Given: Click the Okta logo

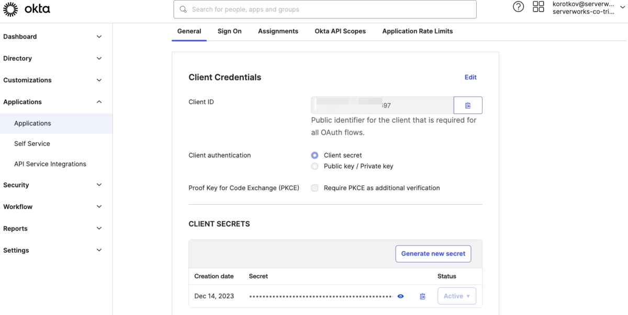Looking at the screenshot, I should tap(27, 9).
